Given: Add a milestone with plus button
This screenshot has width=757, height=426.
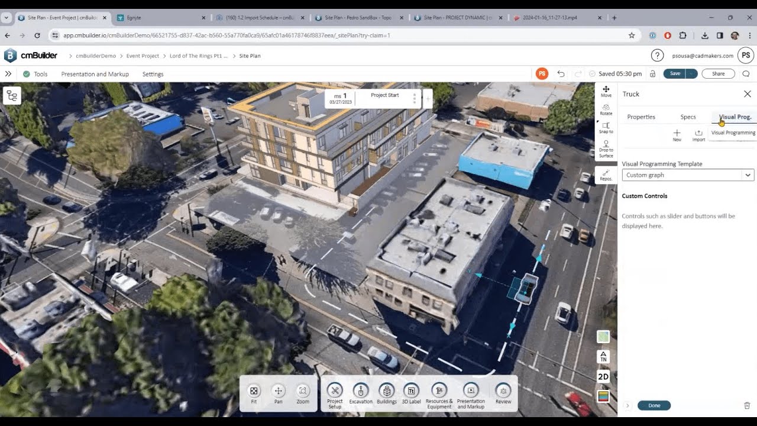Looking at the screenshot, I should [428, 98].
